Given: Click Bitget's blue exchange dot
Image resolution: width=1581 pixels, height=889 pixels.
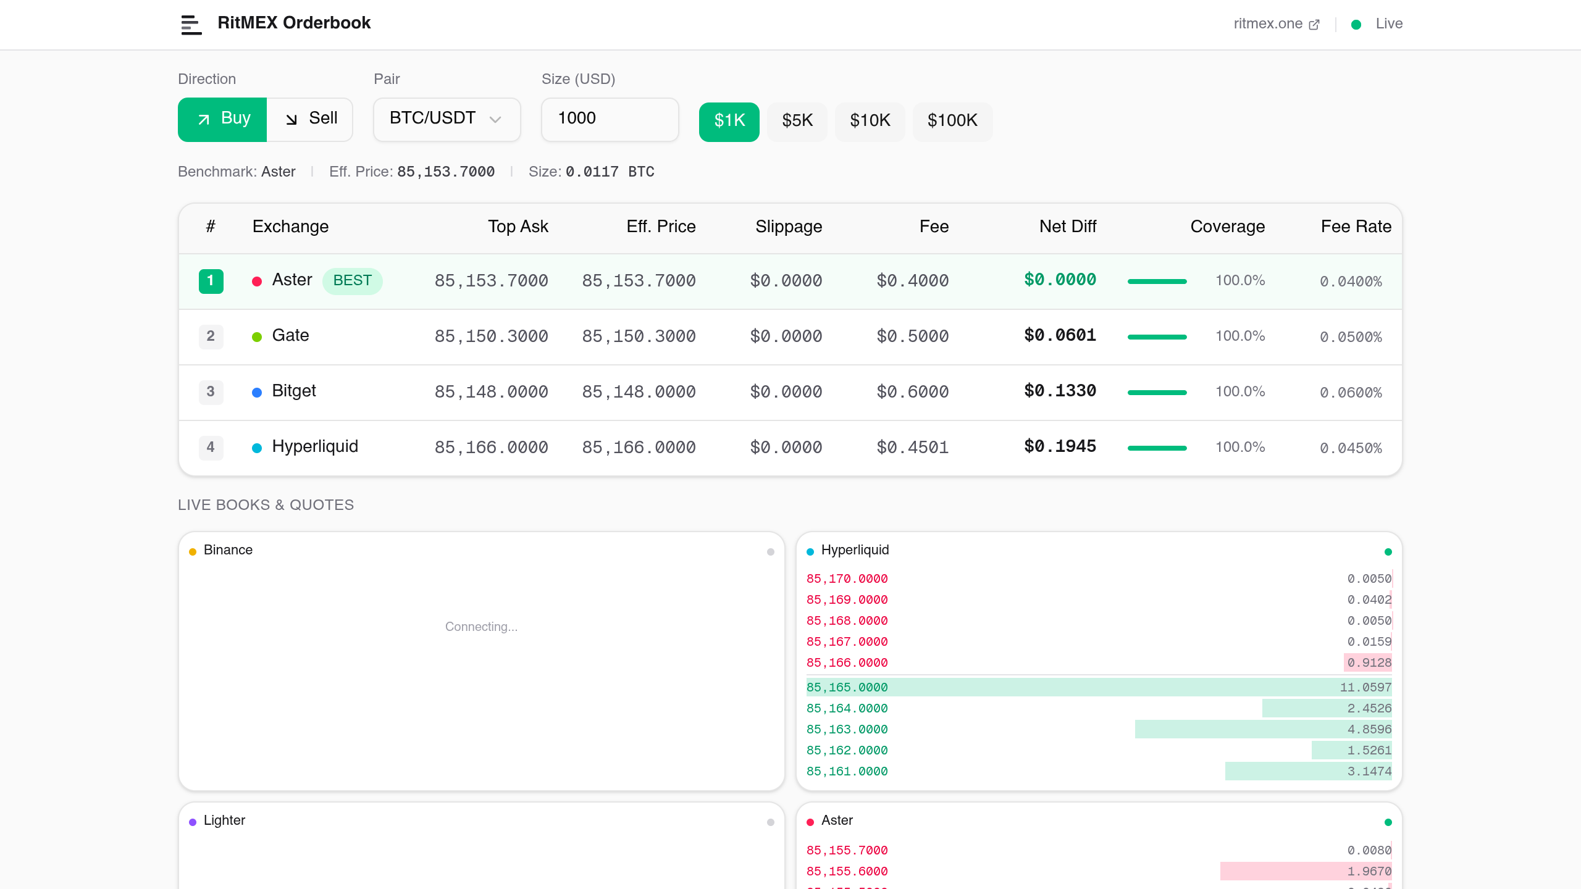Looking at the screenshot, I should pos(257,393).
